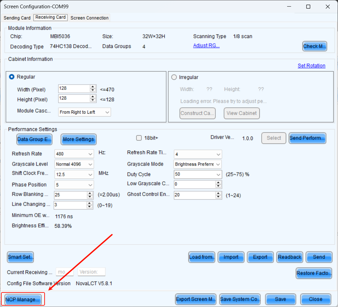This screenshot has height=307, width=338.
Task: Open the Sending Card tab
Action: [17, 18]
